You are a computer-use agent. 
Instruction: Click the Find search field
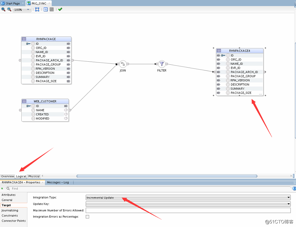pos(149,189)
